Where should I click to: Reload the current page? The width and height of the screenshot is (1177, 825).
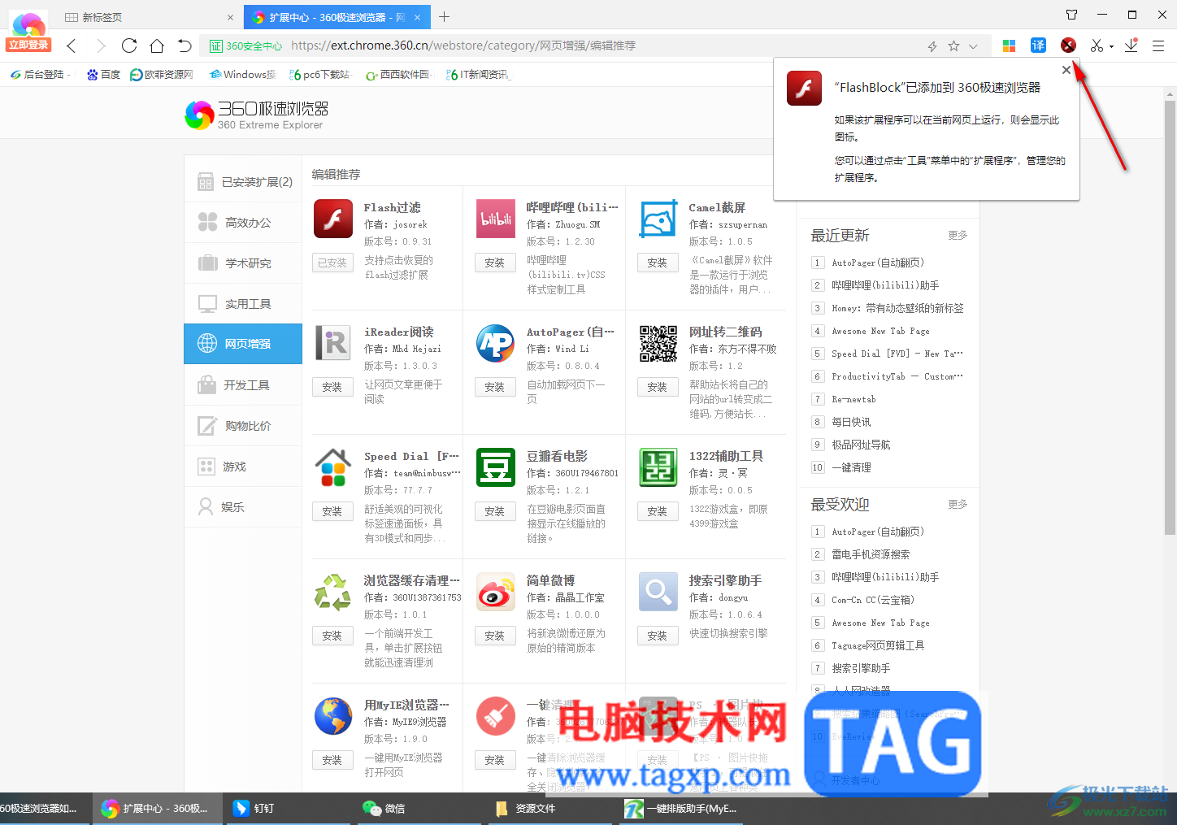[x=128, y=46]
